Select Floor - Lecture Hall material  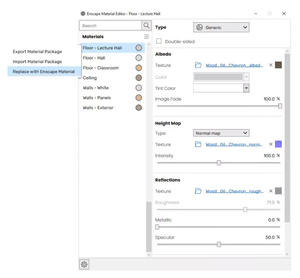112,48
